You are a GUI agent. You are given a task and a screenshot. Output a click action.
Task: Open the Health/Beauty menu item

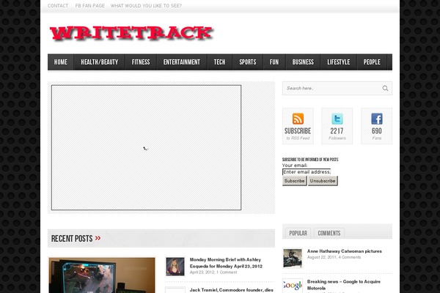[x=99, y=62]
